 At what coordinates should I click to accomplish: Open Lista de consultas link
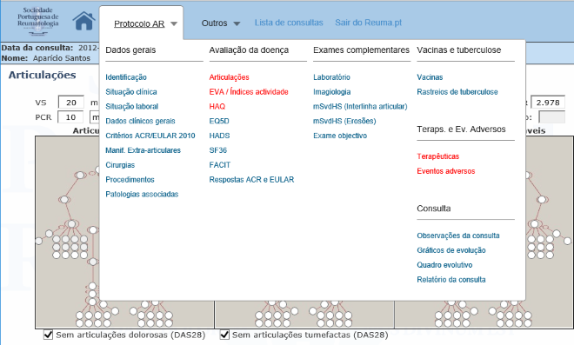tap(289, 23)
